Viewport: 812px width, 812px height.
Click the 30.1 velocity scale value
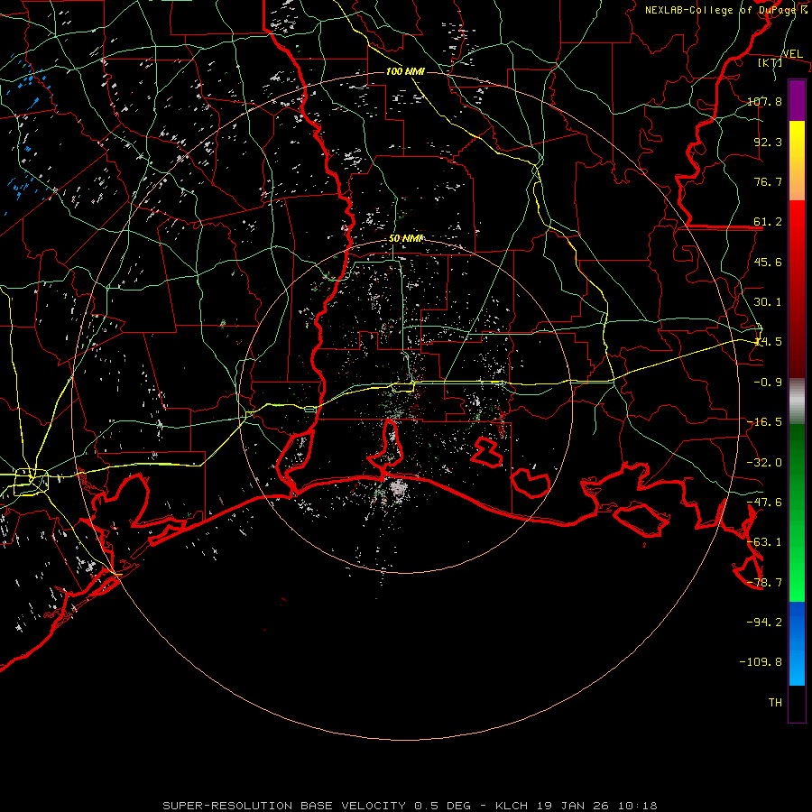tap(768, 302)
